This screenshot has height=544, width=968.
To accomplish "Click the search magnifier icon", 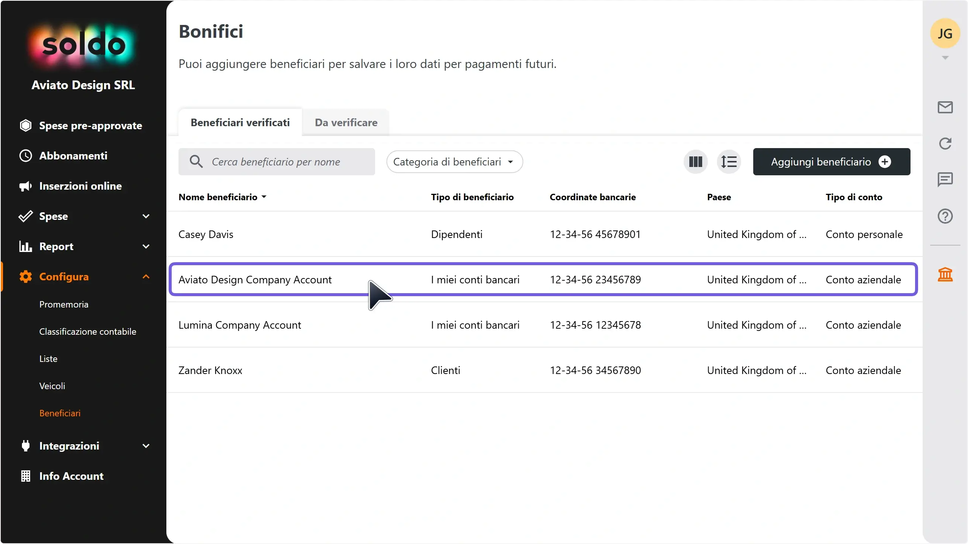I will [196, 162].
